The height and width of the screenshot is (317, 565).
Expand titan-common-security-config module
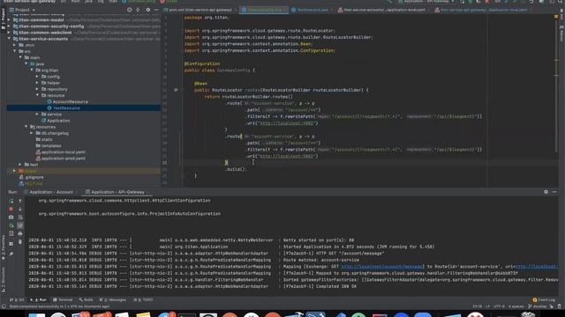(9, 26)
